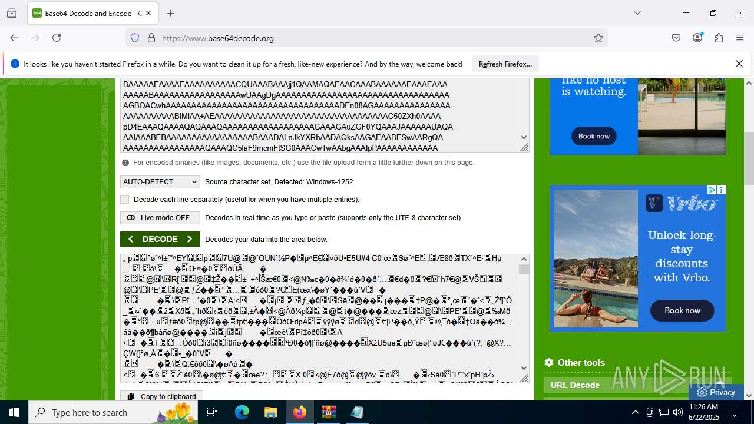The height and width of the screenshot is (424, 754).
Task: Open Firefox View icon
Action: tap(12, 13)
